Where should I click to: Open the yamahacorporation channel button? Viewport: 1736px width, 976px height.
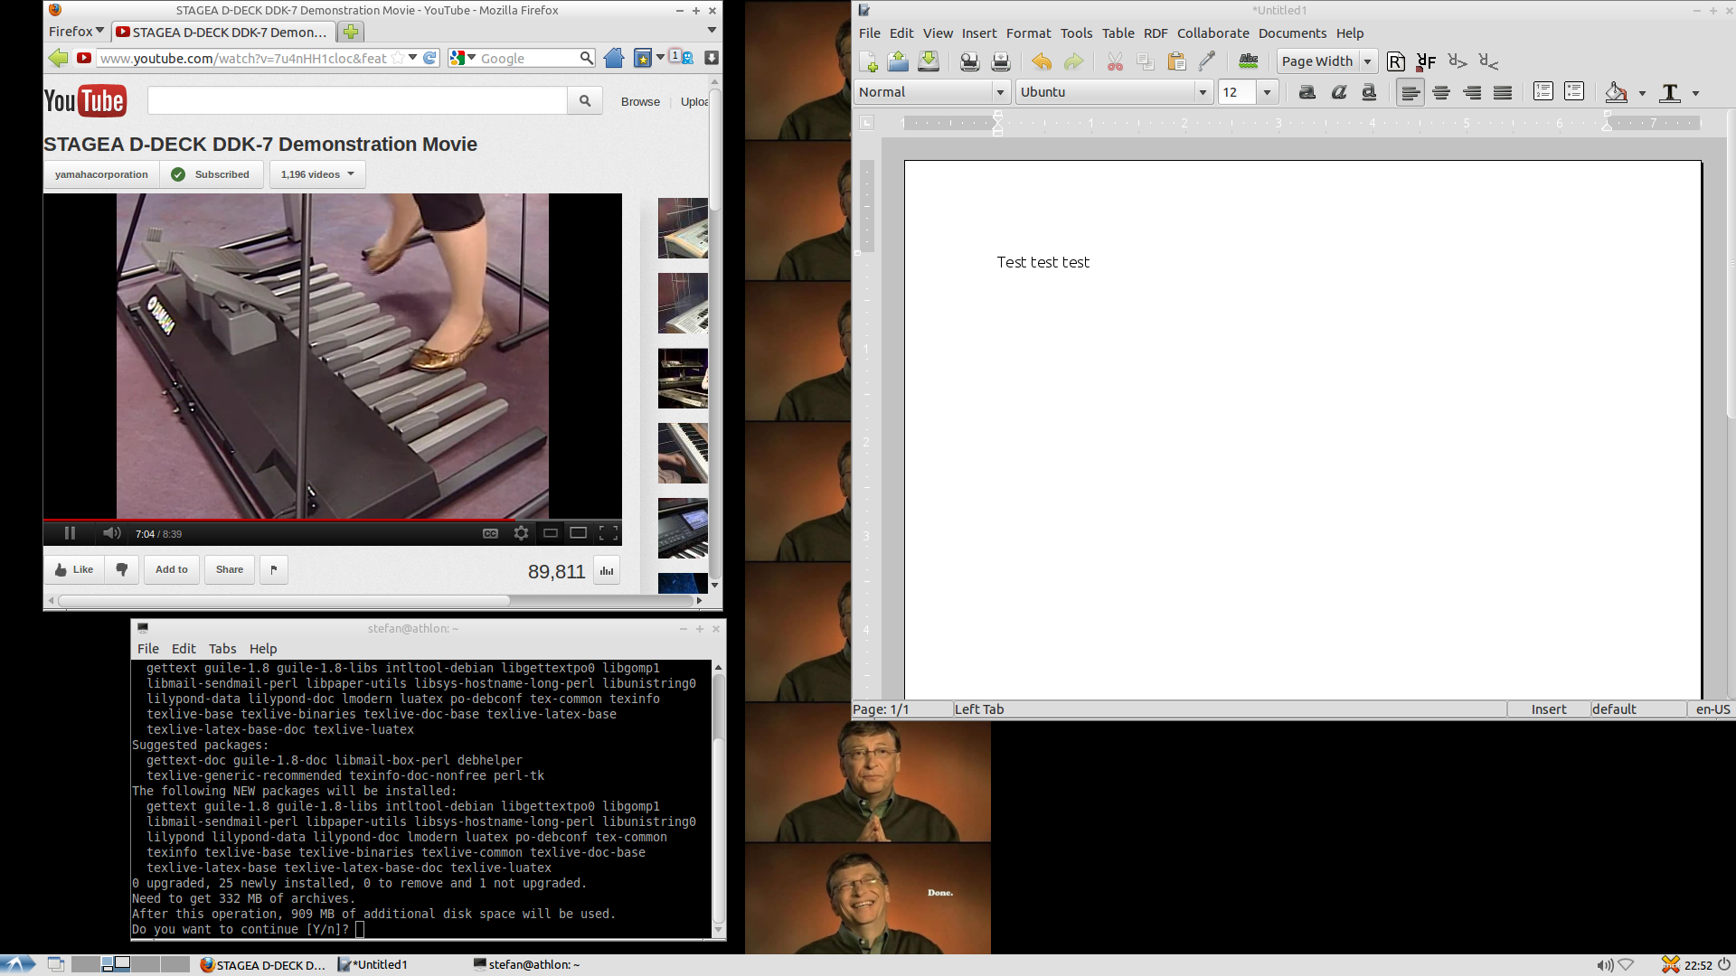pyautogui.click(x=101, y=174)
